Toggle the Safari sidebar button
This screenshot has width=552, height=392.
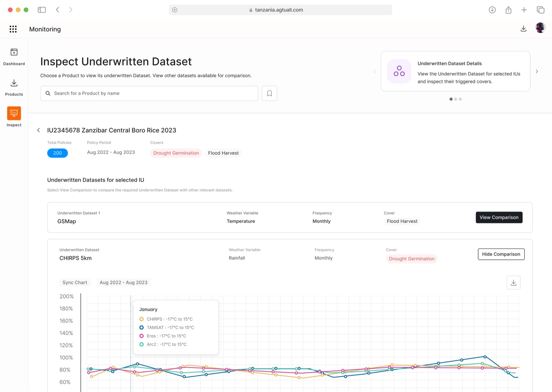click(42, 10)
